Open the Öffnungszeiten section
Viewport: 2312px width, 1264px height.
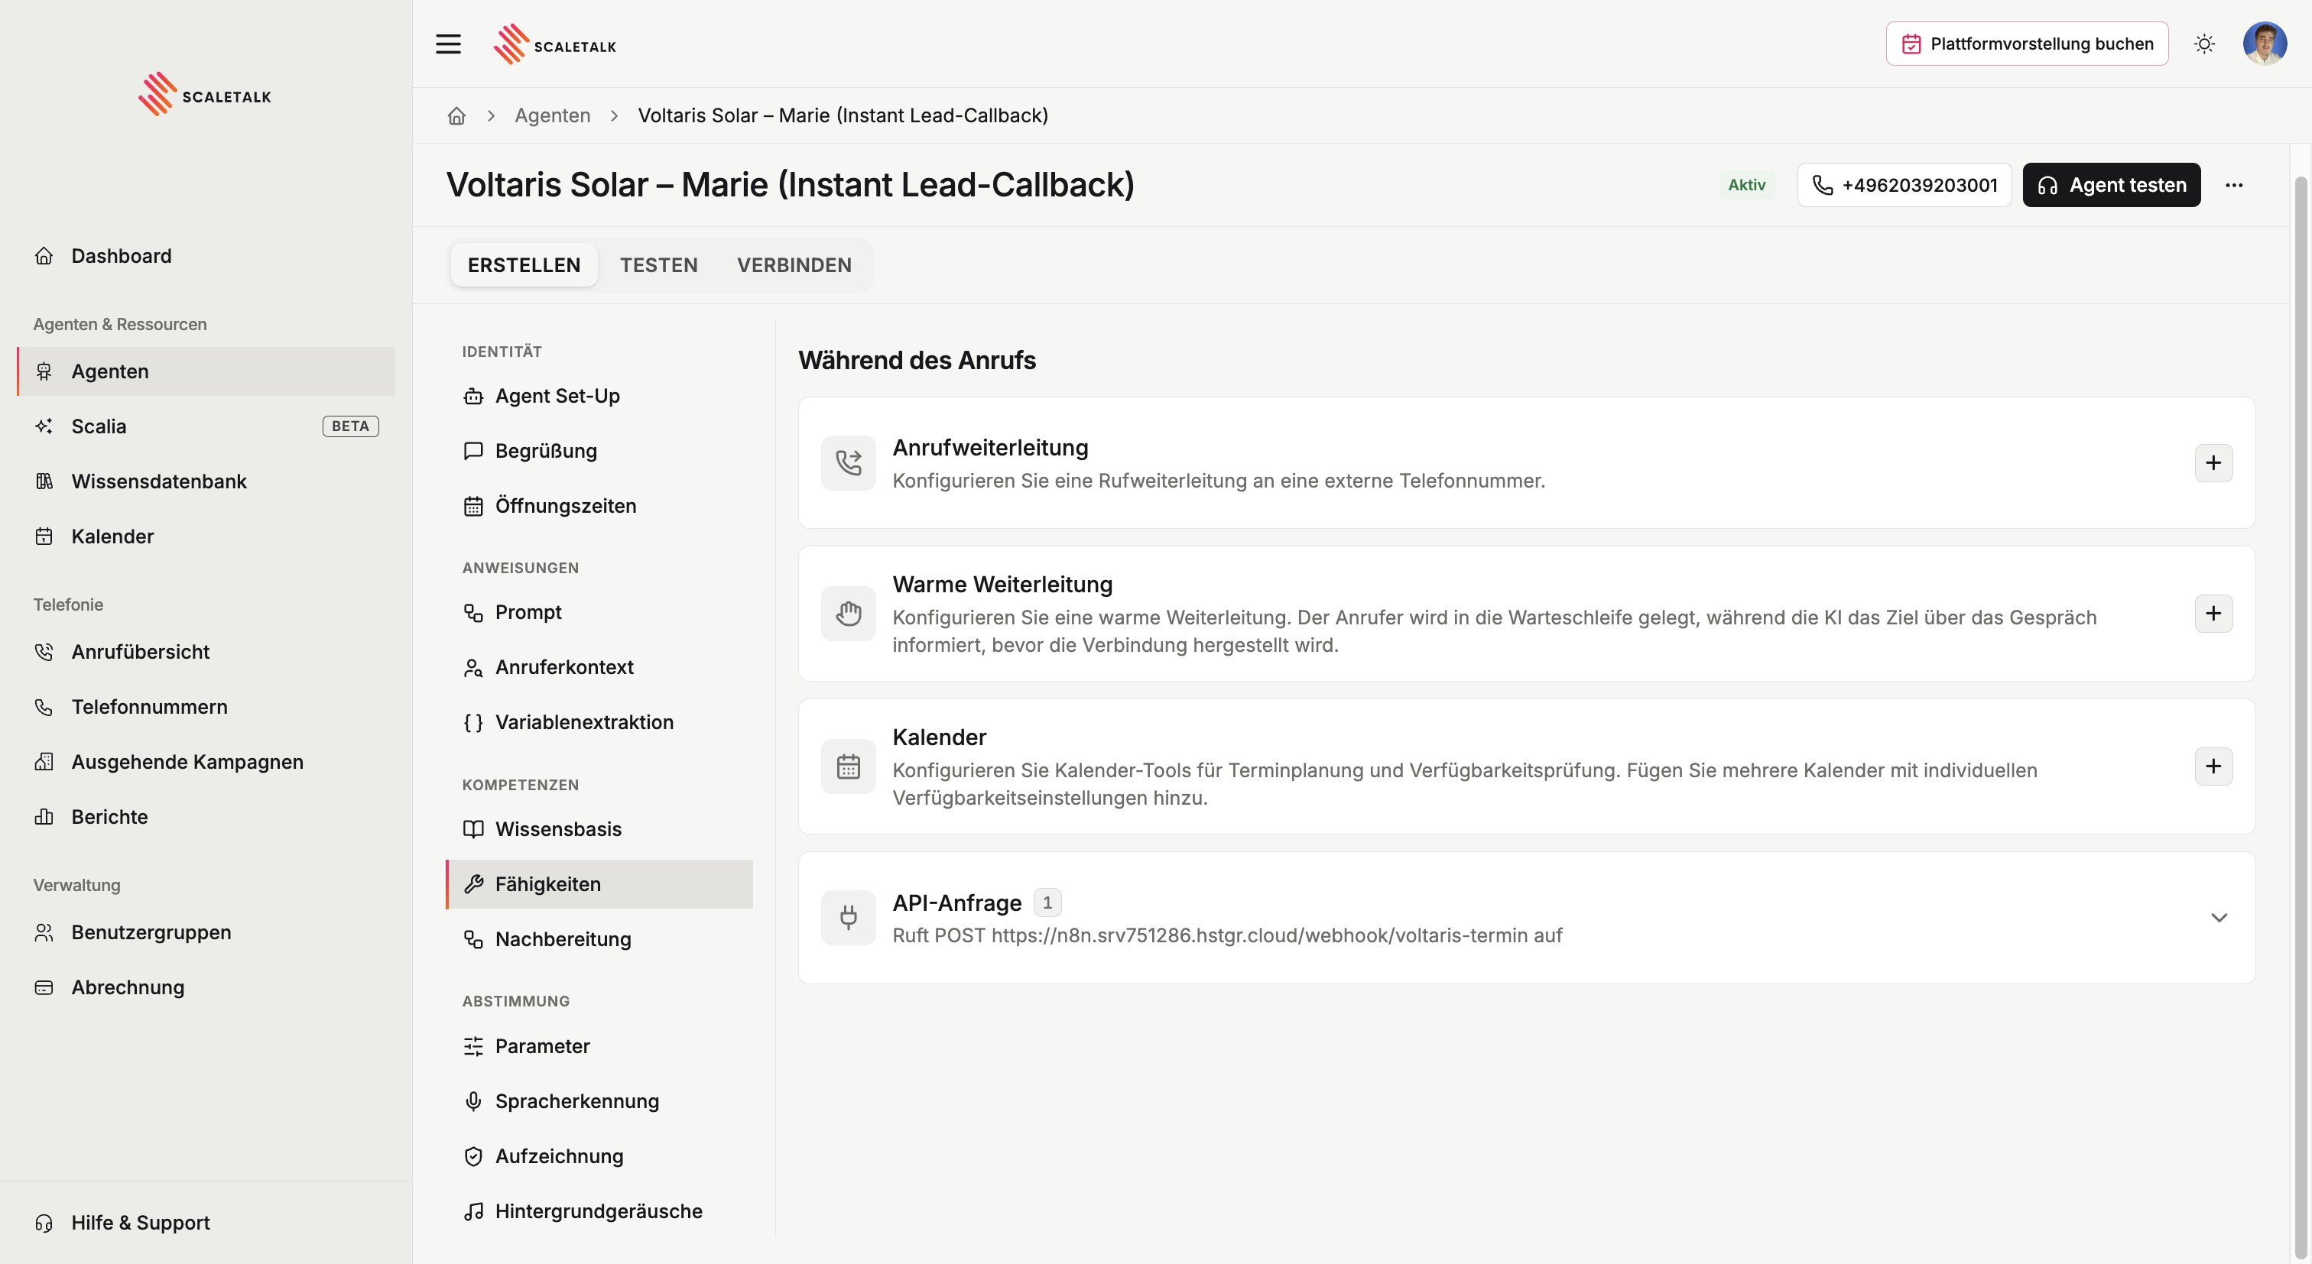point(599,506)
